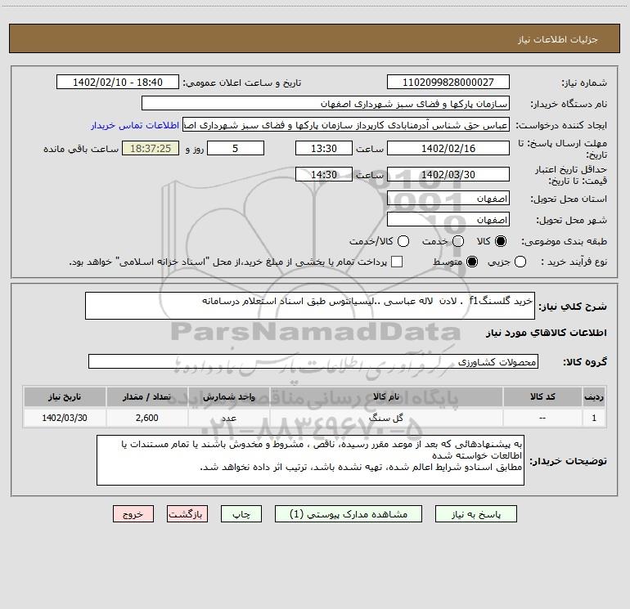Click the اطلاعات کالاهای مورد نیاز heading
Image resolution: width=630 pixels, height=609 pixels.
tap(547, 333)
